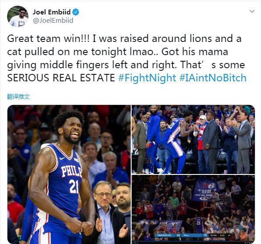261x244 pixels.
Task: Expand the tweet options chevron
Action: click(x=252, y=11)
